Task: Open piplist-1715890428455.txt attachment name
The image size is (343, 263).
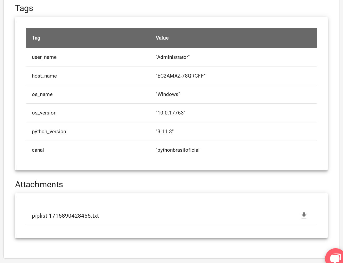Action: click(x=65, y=216)
